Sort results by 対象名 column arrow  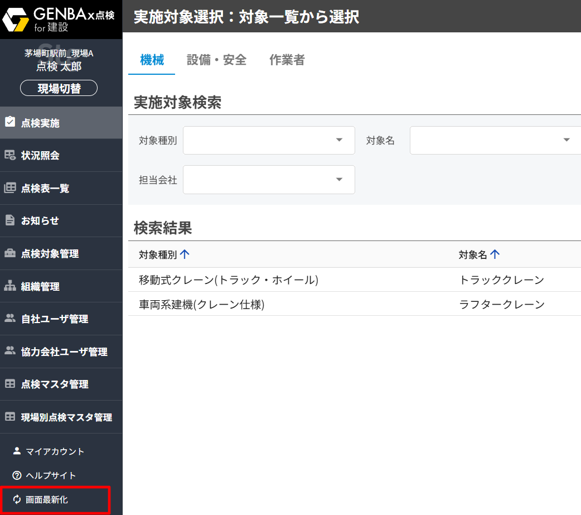[x=495, y=254]
